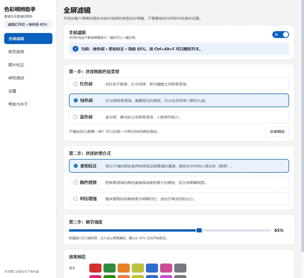Choose the 颜色替换 processing method
The width and height of the screenshot is (304, 278).
pos(179,182)
